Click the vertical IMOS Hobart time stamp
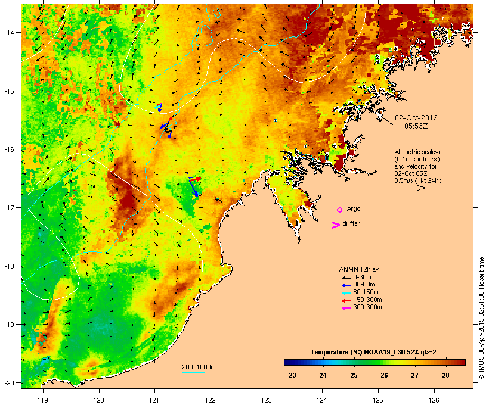The image size is (489, 405). [x=481, y=318]
